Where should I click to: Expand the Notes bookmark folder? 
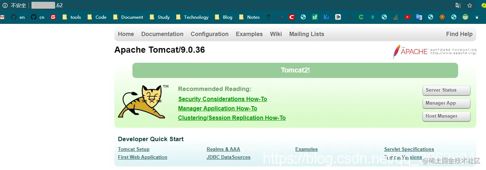pyautogui.click(x=249, y=17)
